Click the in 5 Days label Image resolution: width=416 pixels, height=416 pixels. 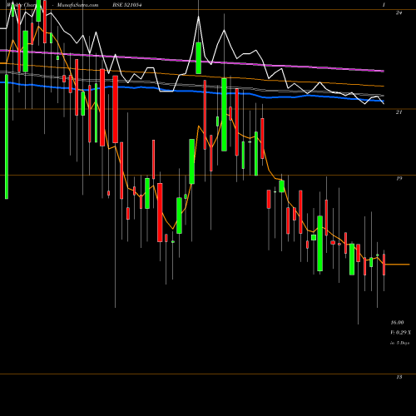(x=399, y=343)
